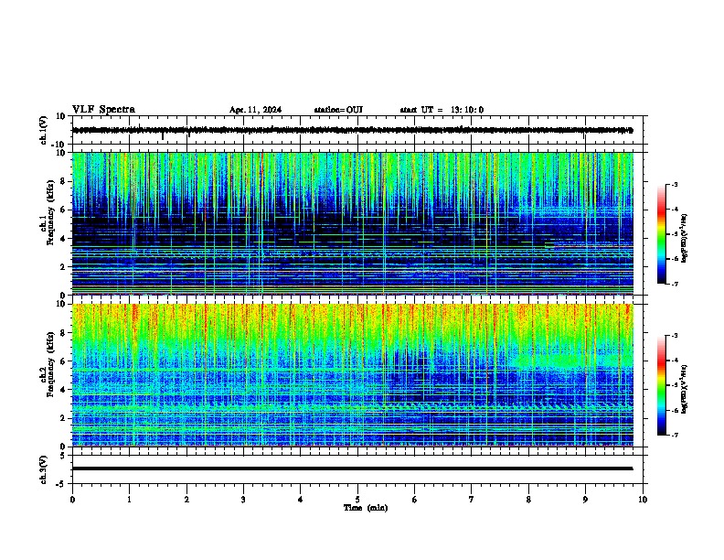Screen dimensions: 724x560
Task: Click the 'ch.3(V)' axis label
Action: tap(43, 469)
